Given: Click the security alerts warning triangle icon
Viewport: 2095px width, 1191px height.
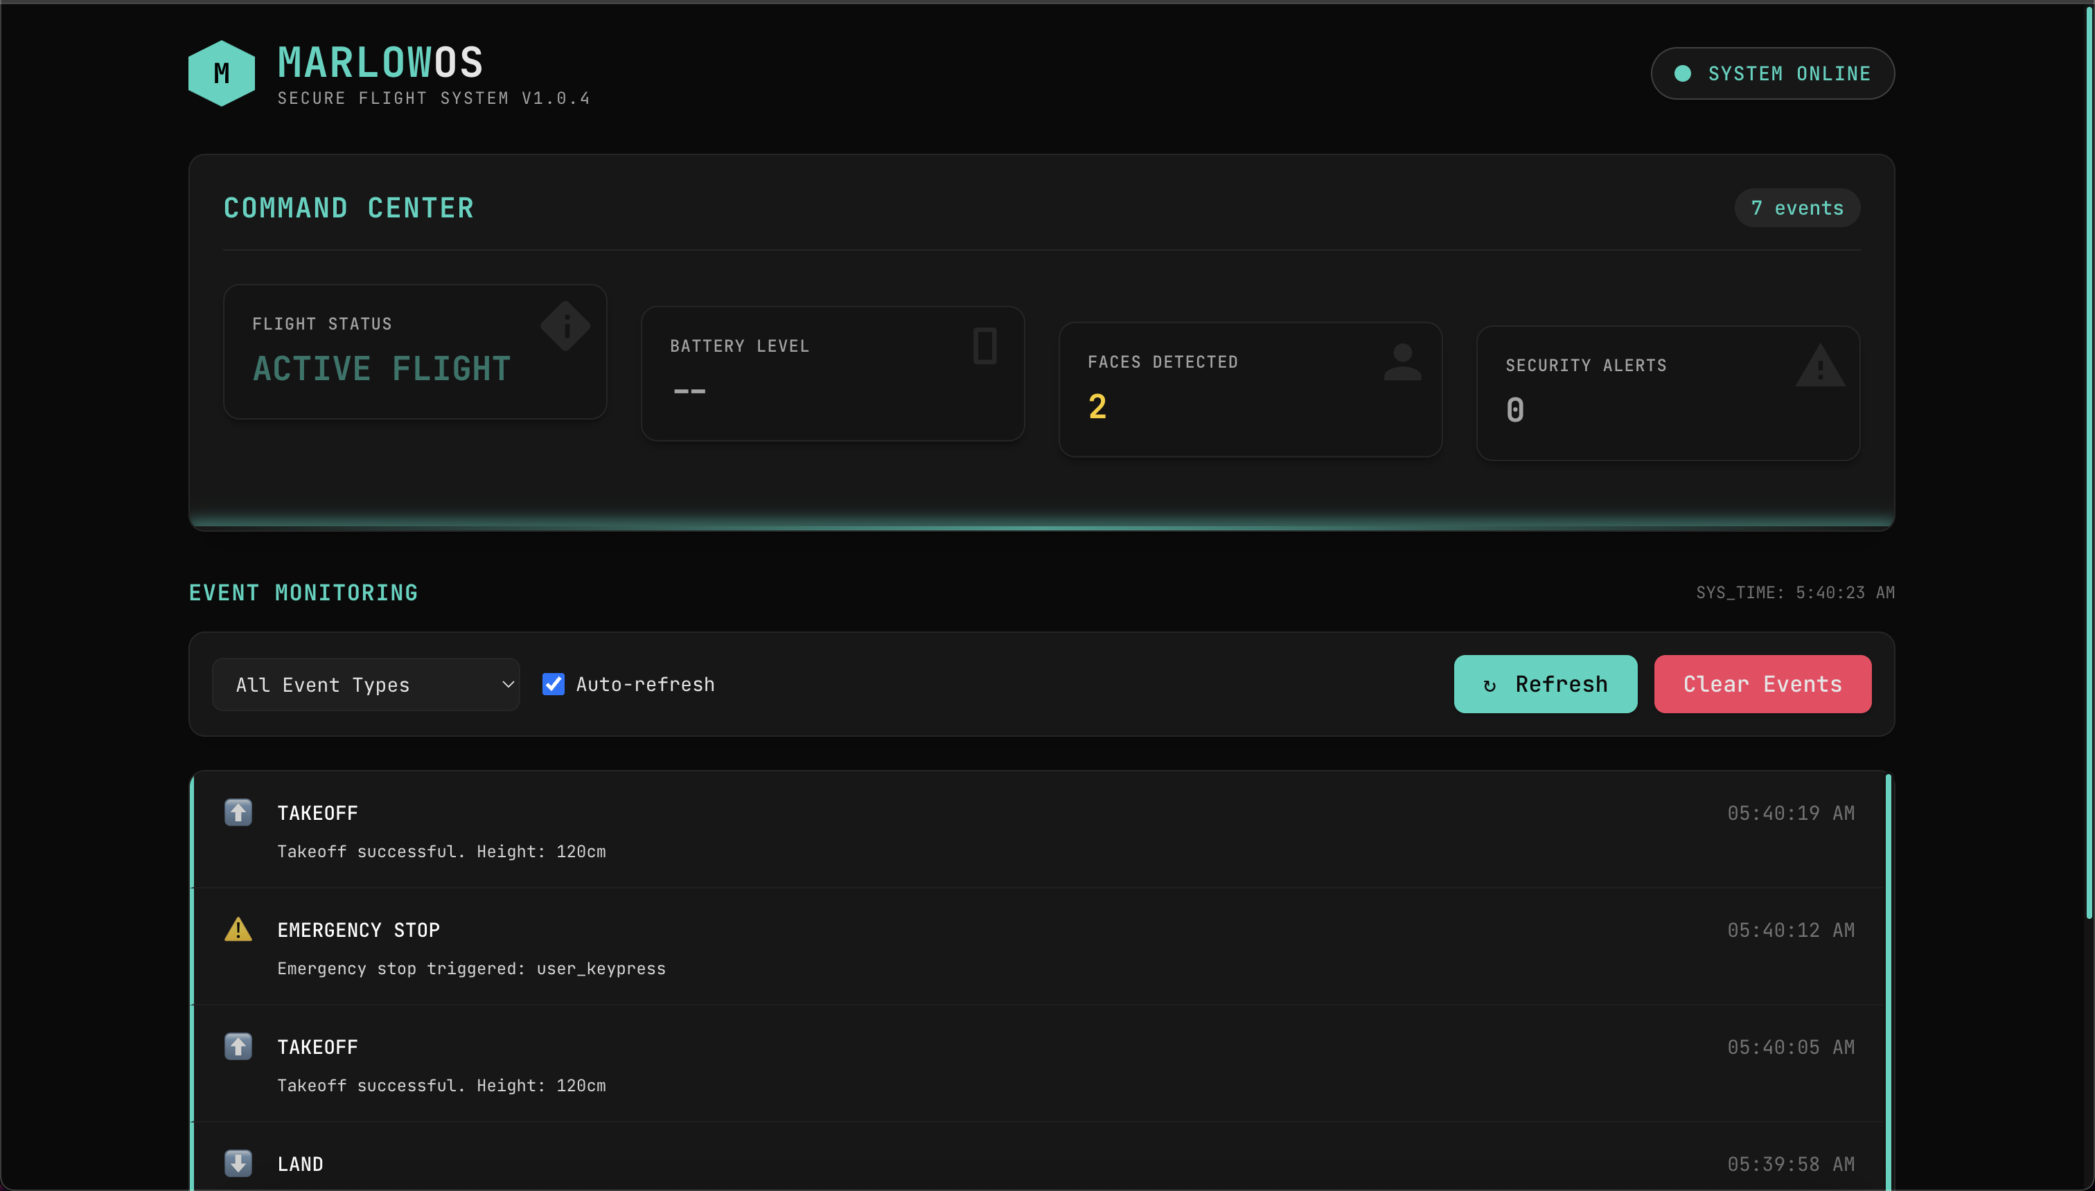Looking at the screenshot, I should click(1819, 366).
